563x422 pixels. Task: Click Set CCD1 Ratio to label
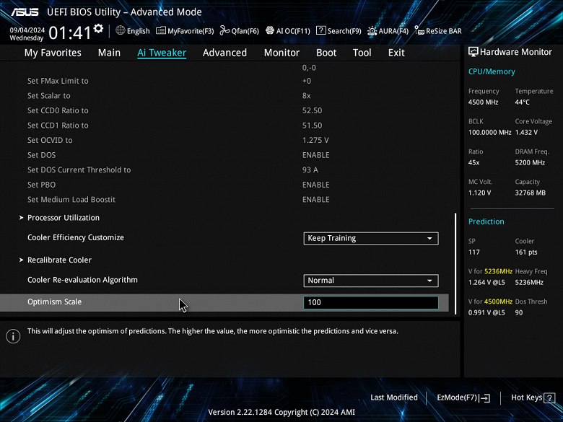click(58, 126)
